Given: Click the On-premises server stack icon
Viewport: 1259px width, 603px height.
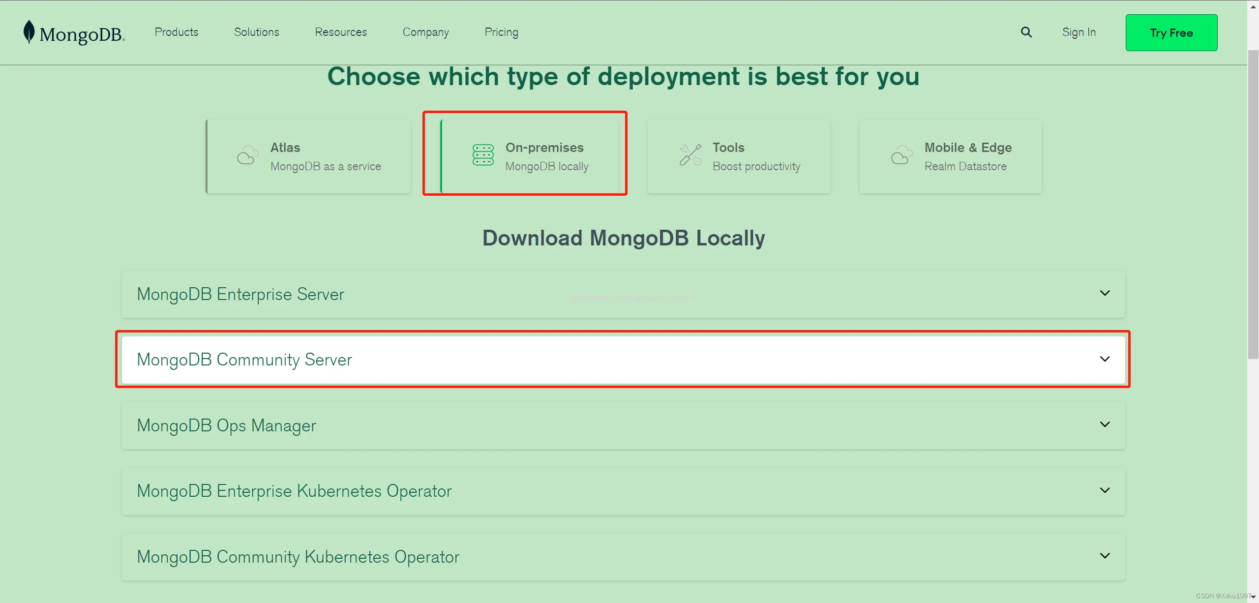Looking at the screenshot, I should pos(483,155).
